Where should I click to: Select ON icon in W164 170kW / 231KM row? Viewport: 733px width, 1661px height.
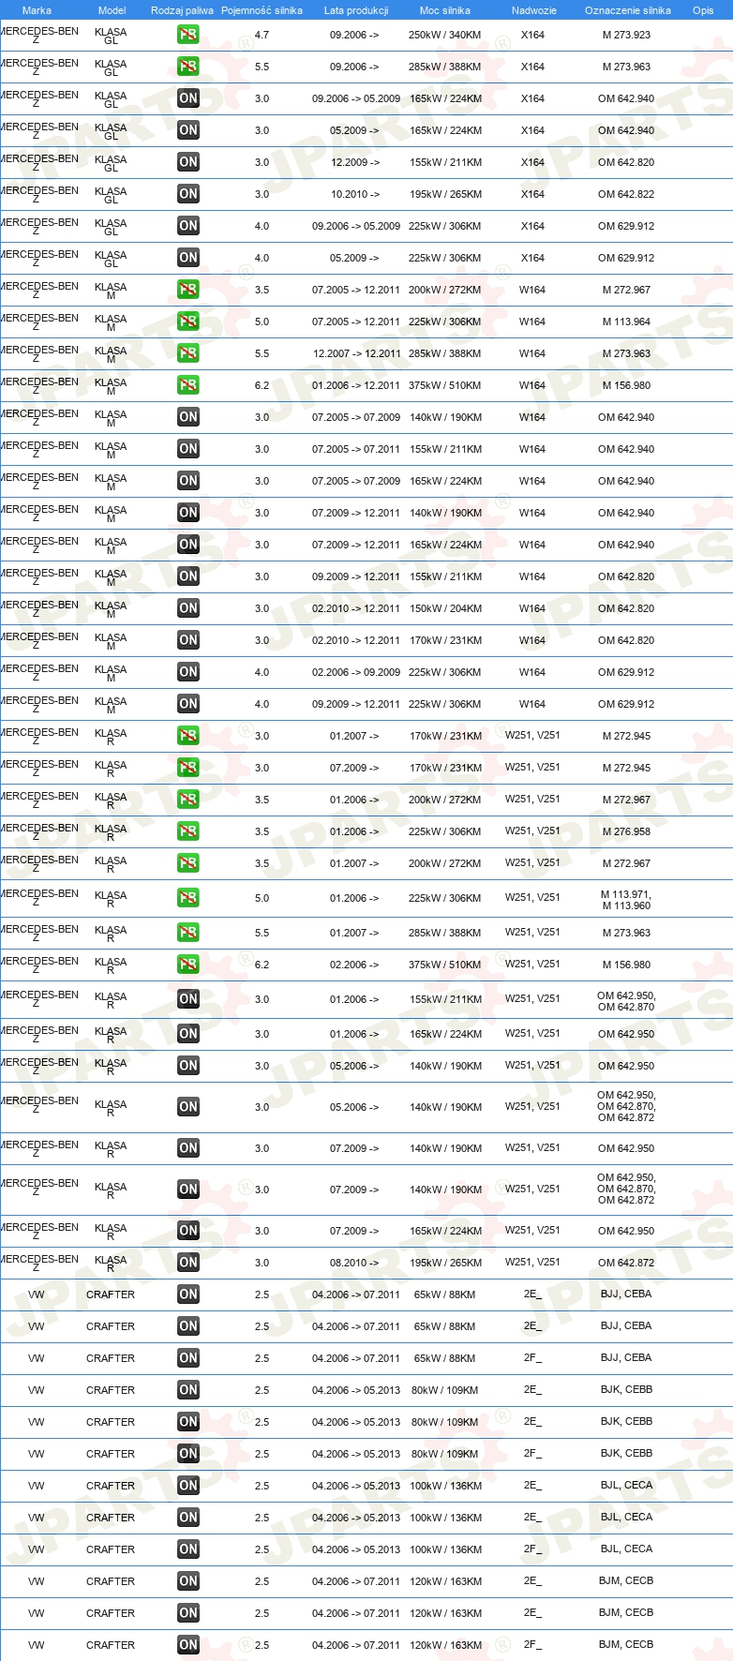(188, 640)
